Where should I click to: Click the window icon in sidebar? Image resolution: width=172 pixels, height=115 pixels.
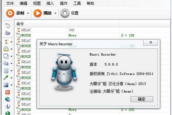(6, 56)
